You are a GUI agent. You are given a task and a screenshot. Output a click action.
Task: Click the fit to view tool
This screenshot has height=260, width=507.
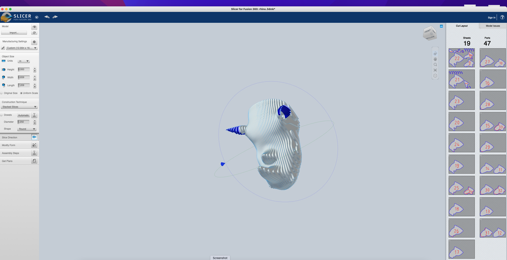click(435, 70)
